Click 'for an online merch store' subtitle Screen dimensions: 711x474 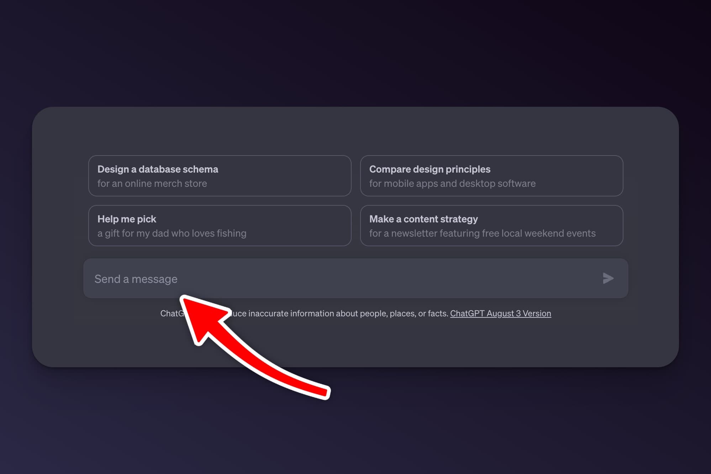[152, 184]
